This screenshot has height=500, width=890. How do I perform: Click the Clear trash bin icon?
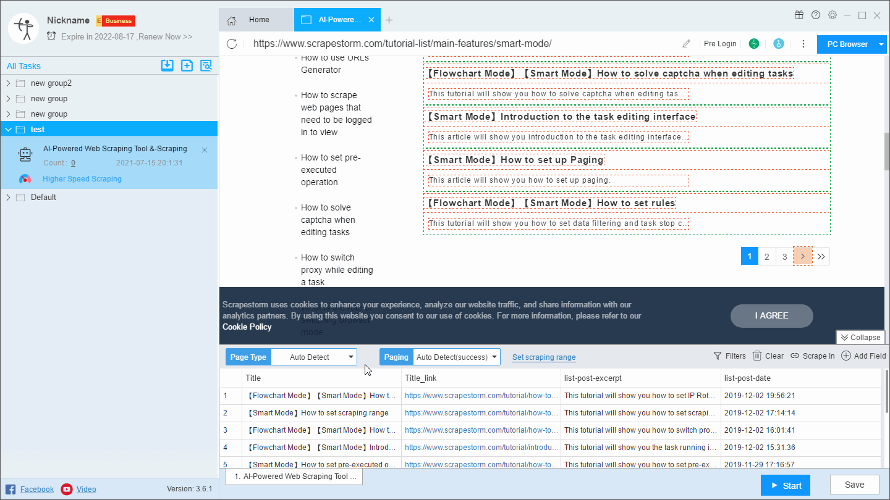point(757,356)
